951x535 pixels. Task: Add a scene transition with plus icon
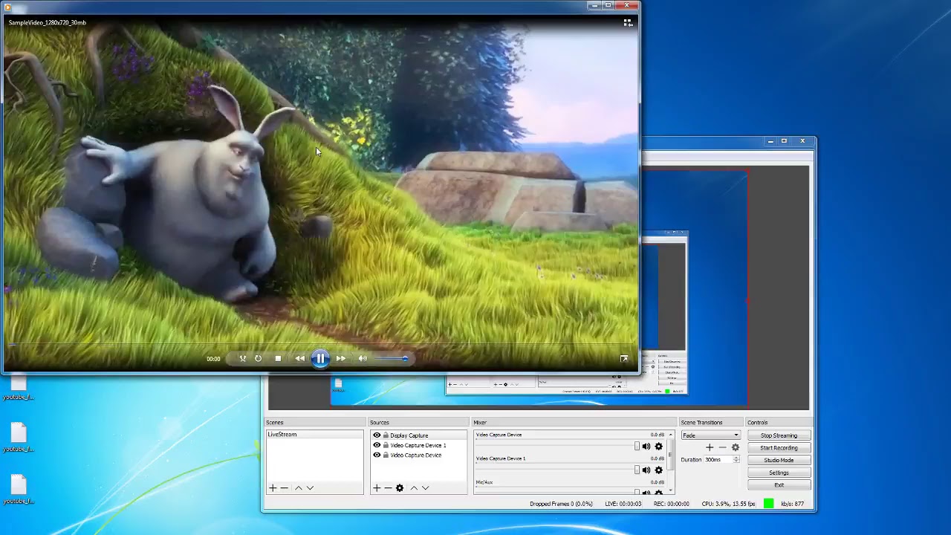point(710,447)
